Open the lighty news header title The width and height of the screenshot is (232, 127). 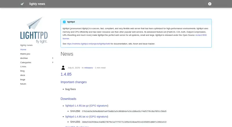click(37, 4)
